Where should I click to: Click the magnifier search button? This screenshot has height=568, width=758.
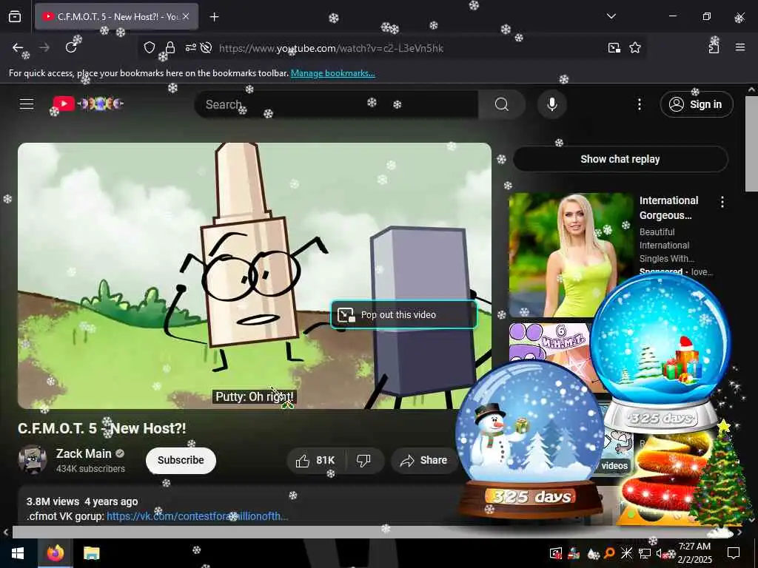(x=502, y=104)
